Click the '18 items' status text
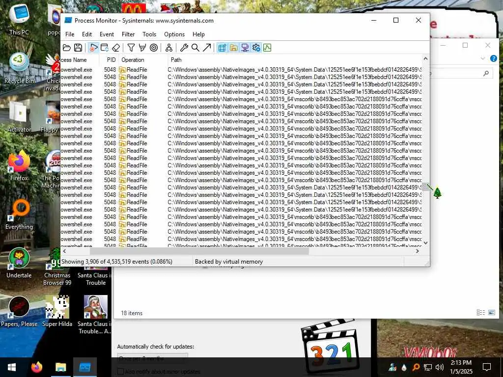 [x=132, y=313]
